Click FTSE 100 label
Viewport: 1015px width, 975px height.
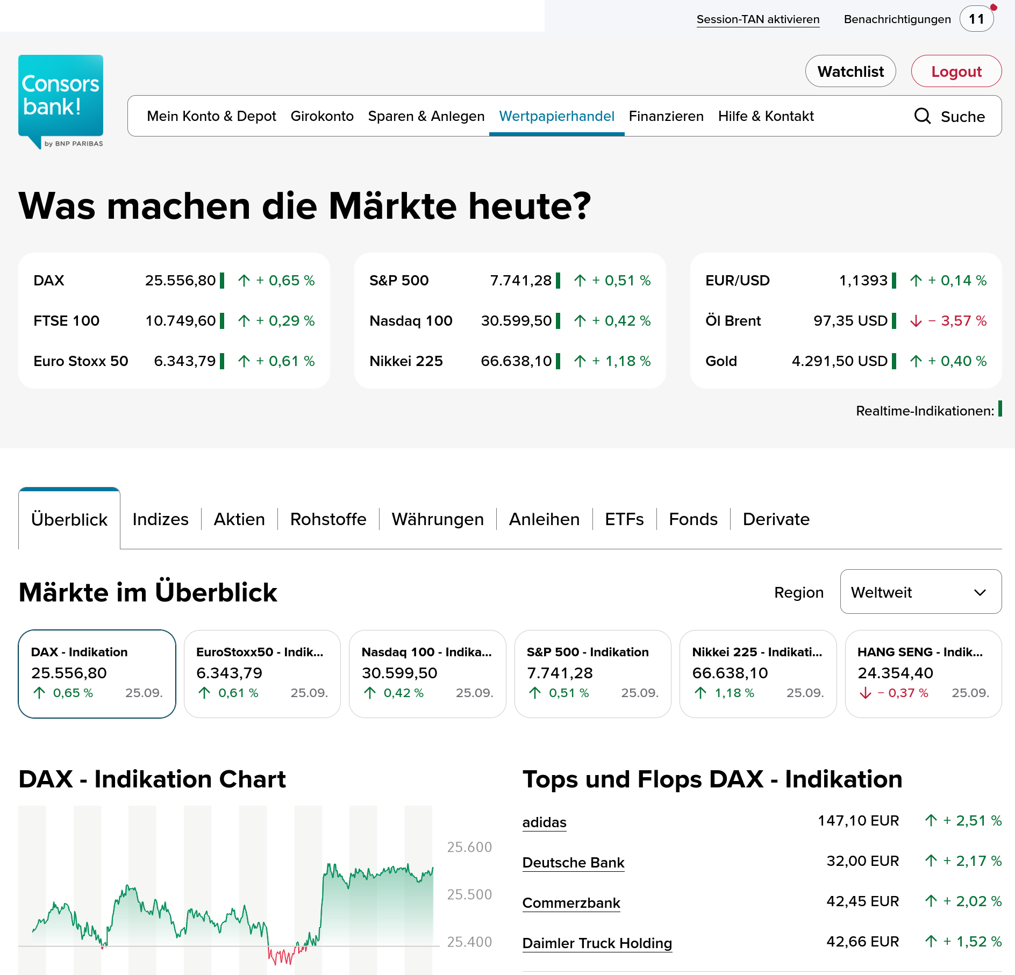[66, 321]
